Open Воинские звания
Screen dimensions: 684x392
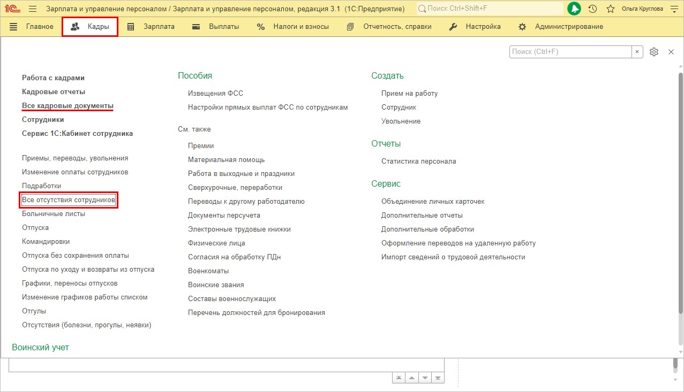[x=216, y=285]
